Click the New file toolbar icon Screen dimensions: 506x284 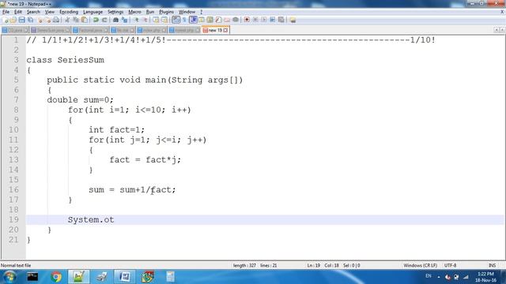pyautogui.click(x=6, y=20)
